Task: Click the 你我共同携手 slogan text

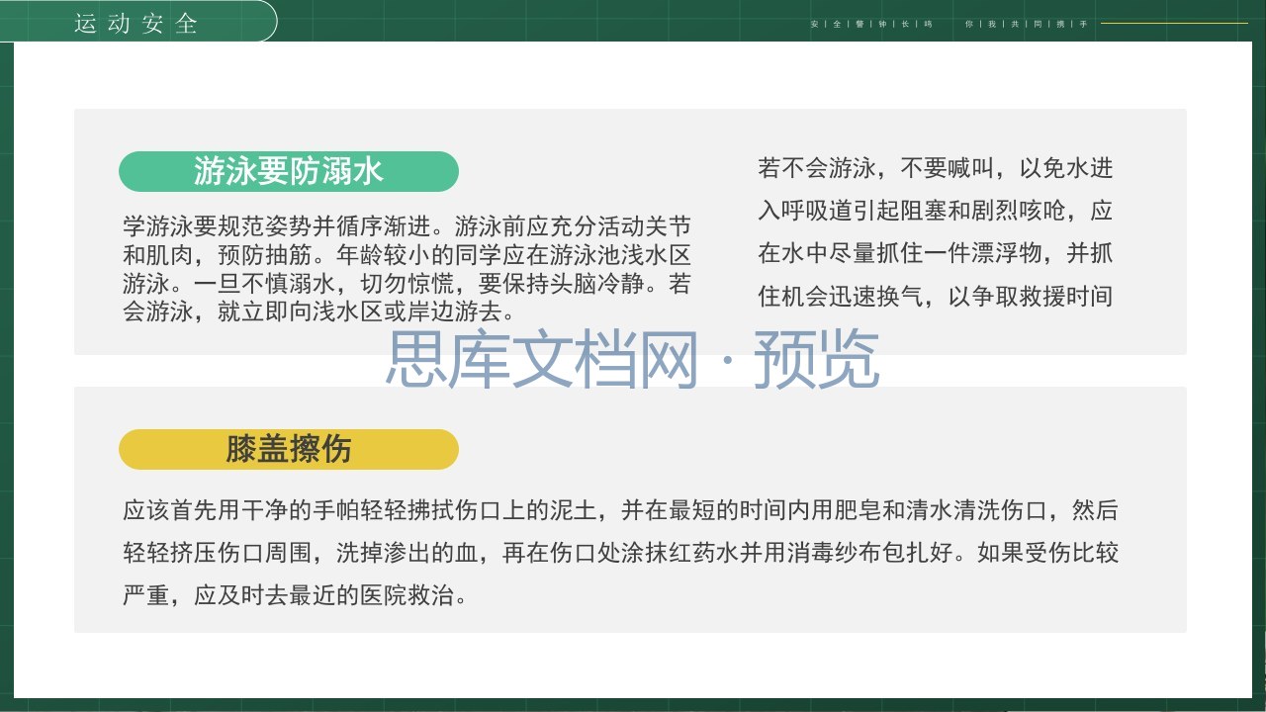Action: pos(1027,23)
